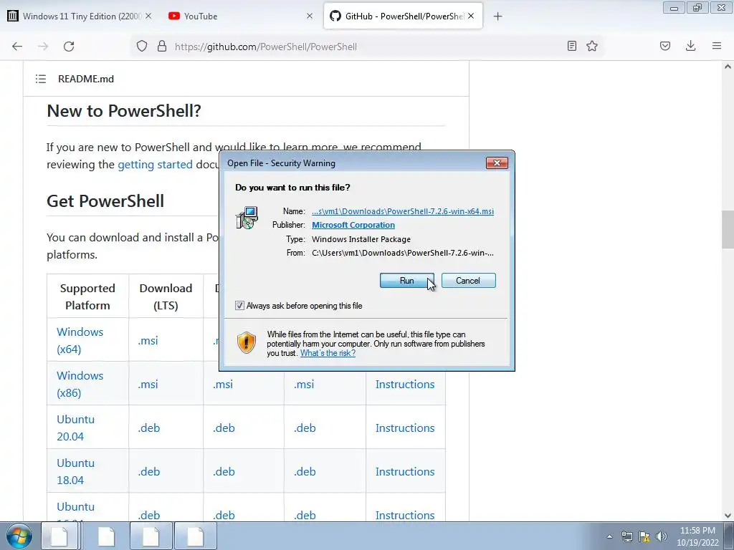Open the What's the risk? link

328,353
